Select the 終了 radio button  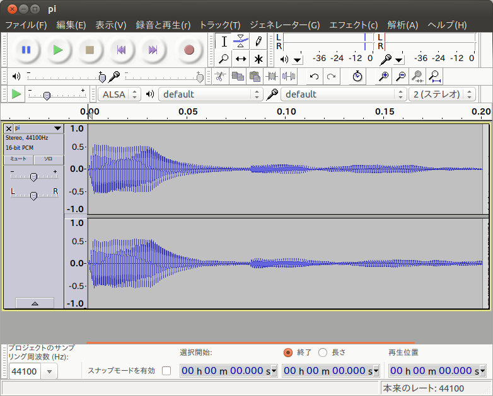point(288,353)
